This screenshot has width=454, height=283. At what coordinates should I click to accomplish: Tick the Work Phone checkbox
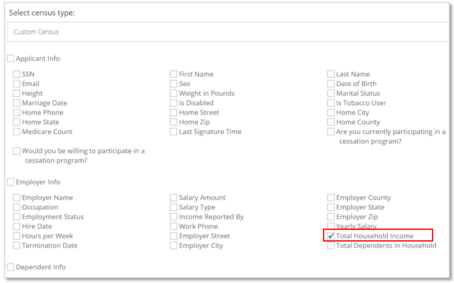[173, 226]
